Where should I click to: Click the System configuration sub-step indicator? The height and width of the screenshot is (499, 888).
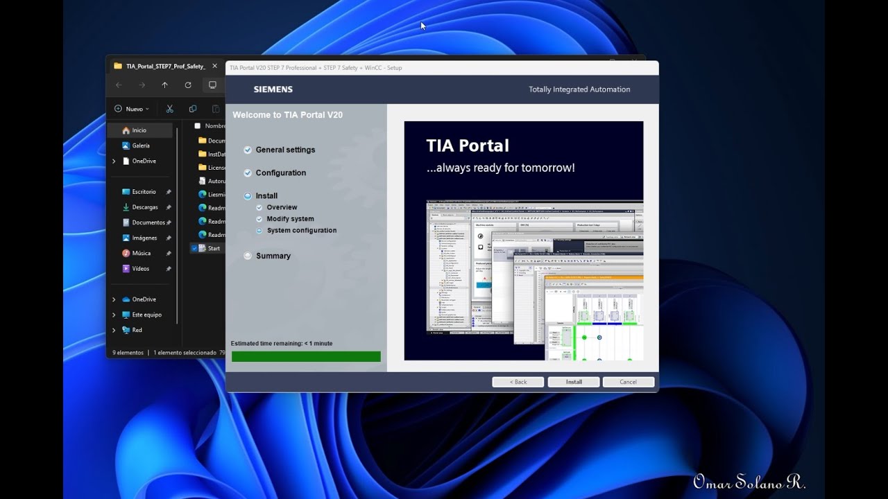click(x=259, y=230)
